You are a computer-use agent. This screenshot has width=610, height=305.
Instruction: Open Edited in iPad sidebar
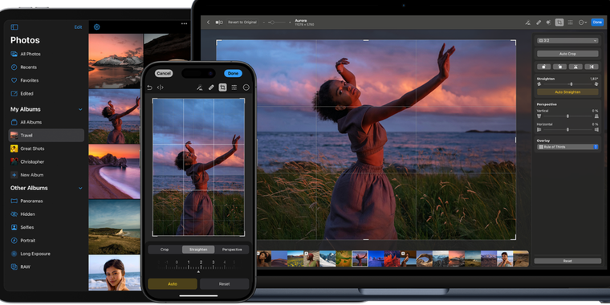click(46, 94)
